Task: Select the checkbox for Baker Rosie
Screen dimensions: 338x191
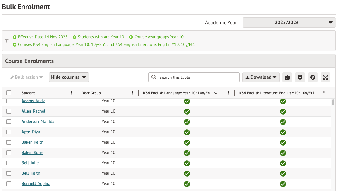Action: pyautogui.click(x=9, y=153)
